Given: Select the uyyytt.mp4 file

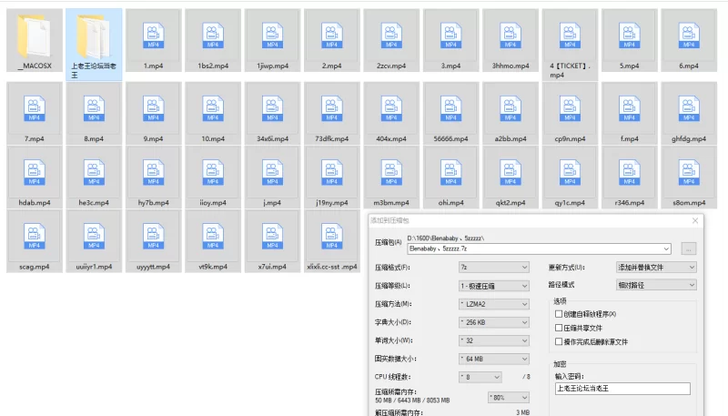Looking at the screenshot, I should point(153,241).
